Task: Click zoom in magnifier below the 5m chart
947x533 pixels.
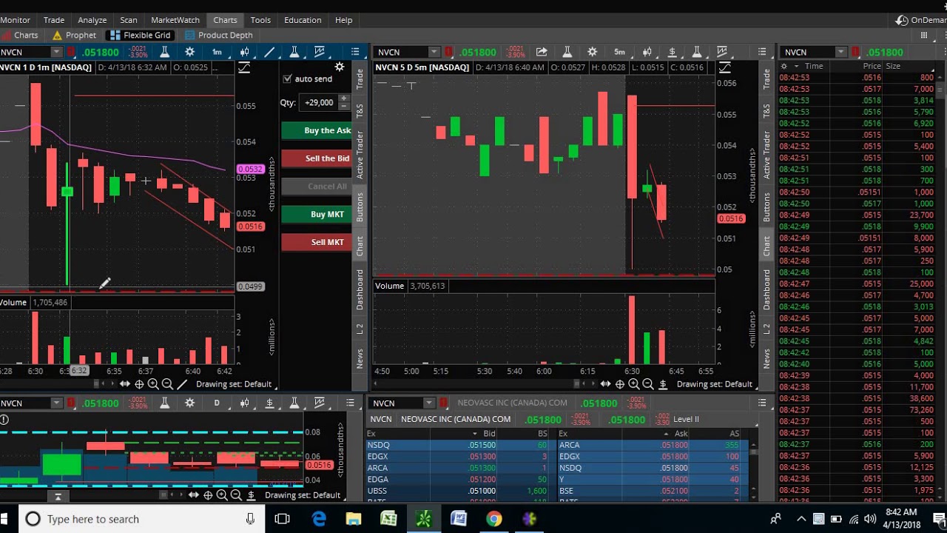Action: (x=634, y=384)
